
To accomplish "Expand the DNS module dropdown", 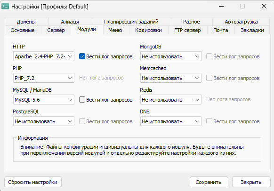I will 171,121.
